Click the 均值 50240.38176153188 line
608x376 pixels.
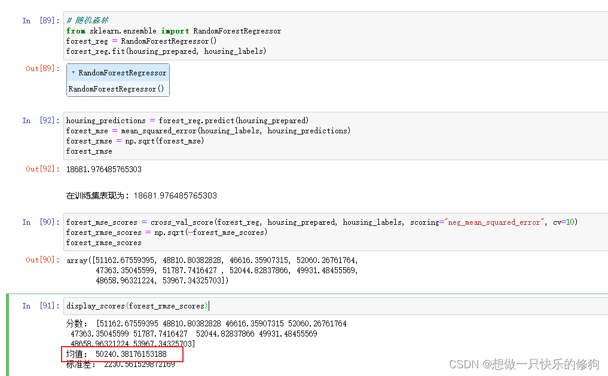[x=117, y=354]
